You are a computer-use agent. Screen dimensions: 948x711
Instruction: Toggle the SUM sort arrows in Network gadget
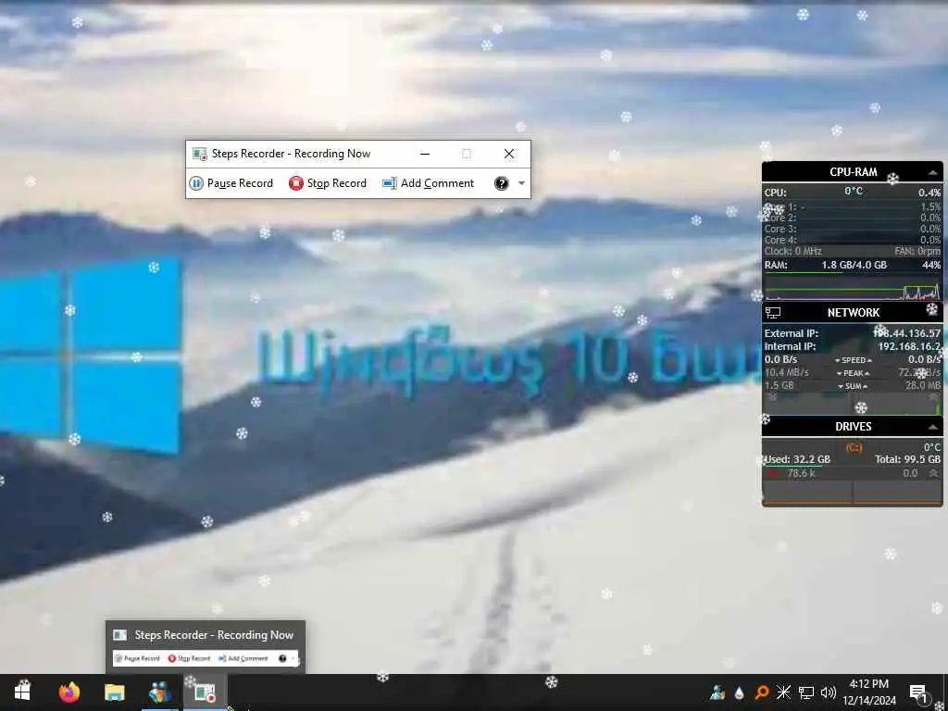click(853, 386)
